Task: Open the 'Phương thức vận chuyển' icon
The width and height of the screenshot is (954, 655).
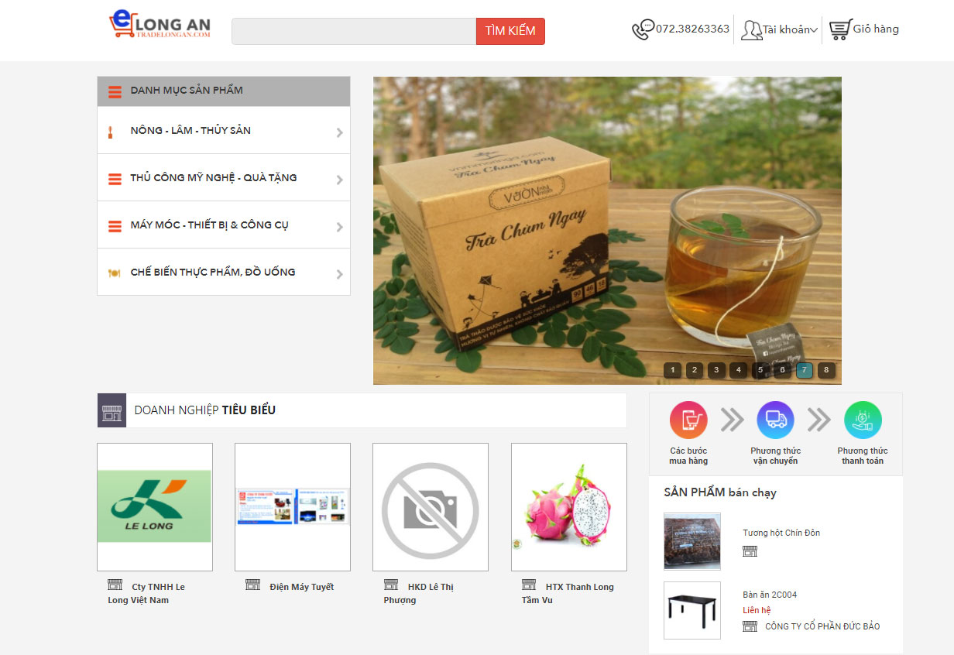Action: click(x=775, y=420)
